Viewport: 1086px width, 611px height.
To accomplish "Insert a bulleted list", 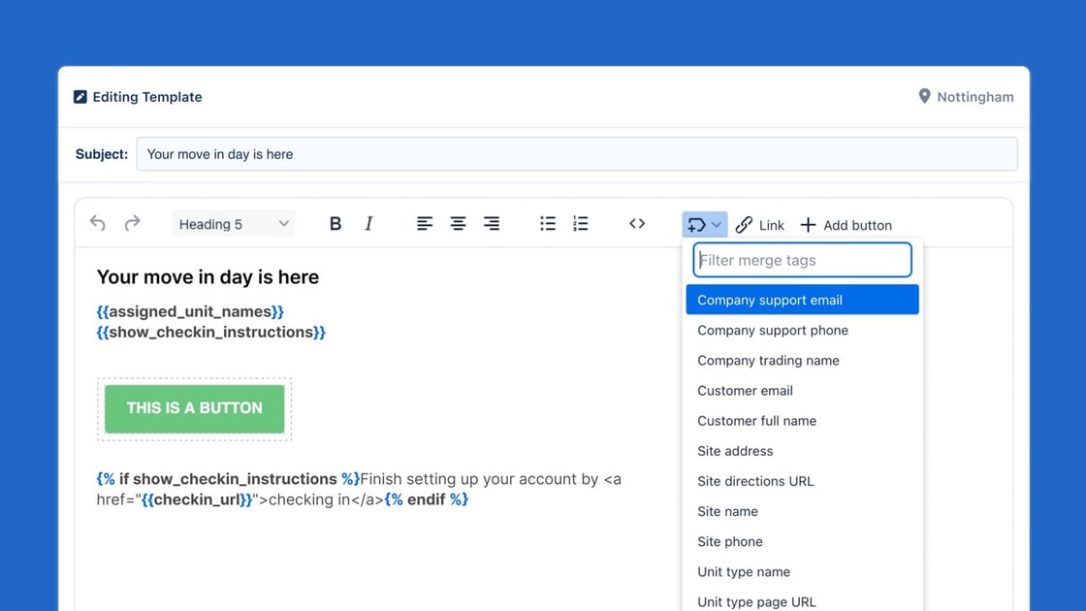I will pyautogui.click(x=548, y=224).
